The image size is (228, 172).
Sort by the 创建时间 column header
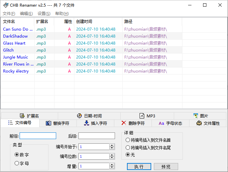click(98, 22)
